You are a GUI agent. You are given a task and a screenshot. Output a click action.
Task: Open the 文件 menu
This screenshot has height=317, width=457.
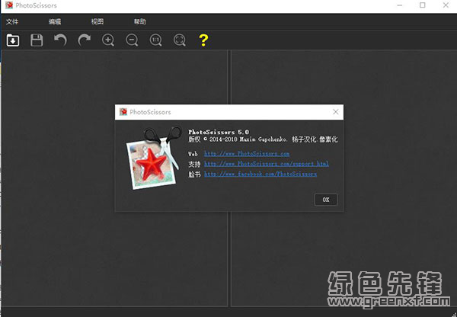click(x=12, y=21)
